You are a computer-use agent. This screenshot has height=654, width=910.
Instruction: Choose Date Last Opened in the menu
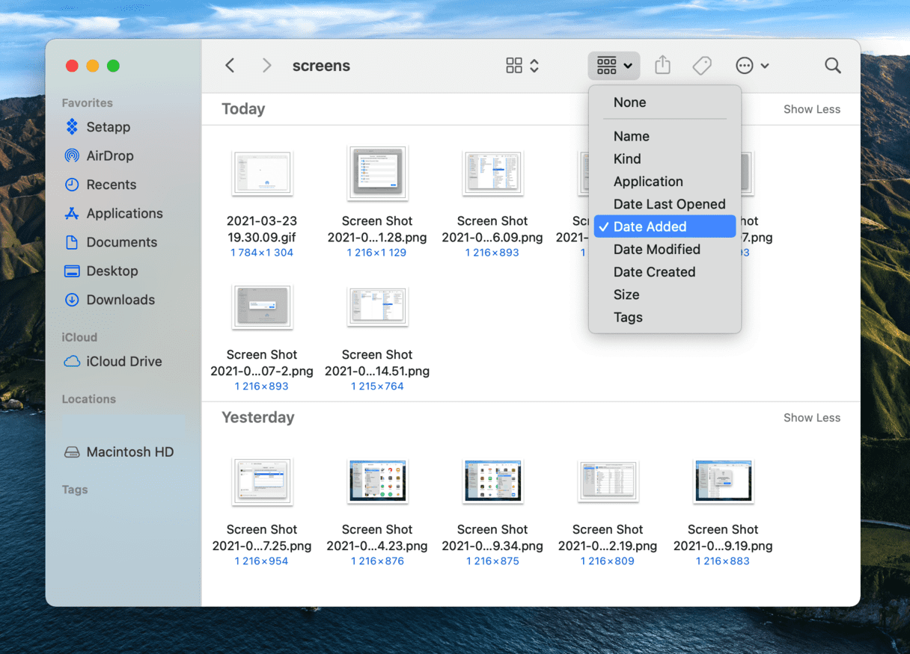[669, 203]
